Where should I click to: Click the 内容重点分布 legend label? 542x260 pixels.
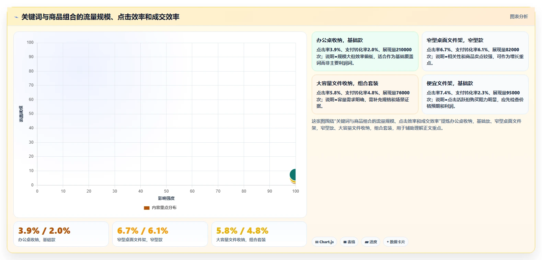pos(164,208)
